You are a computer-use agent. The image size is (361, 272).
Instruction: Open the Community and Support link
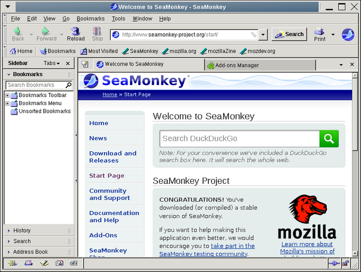110,194
